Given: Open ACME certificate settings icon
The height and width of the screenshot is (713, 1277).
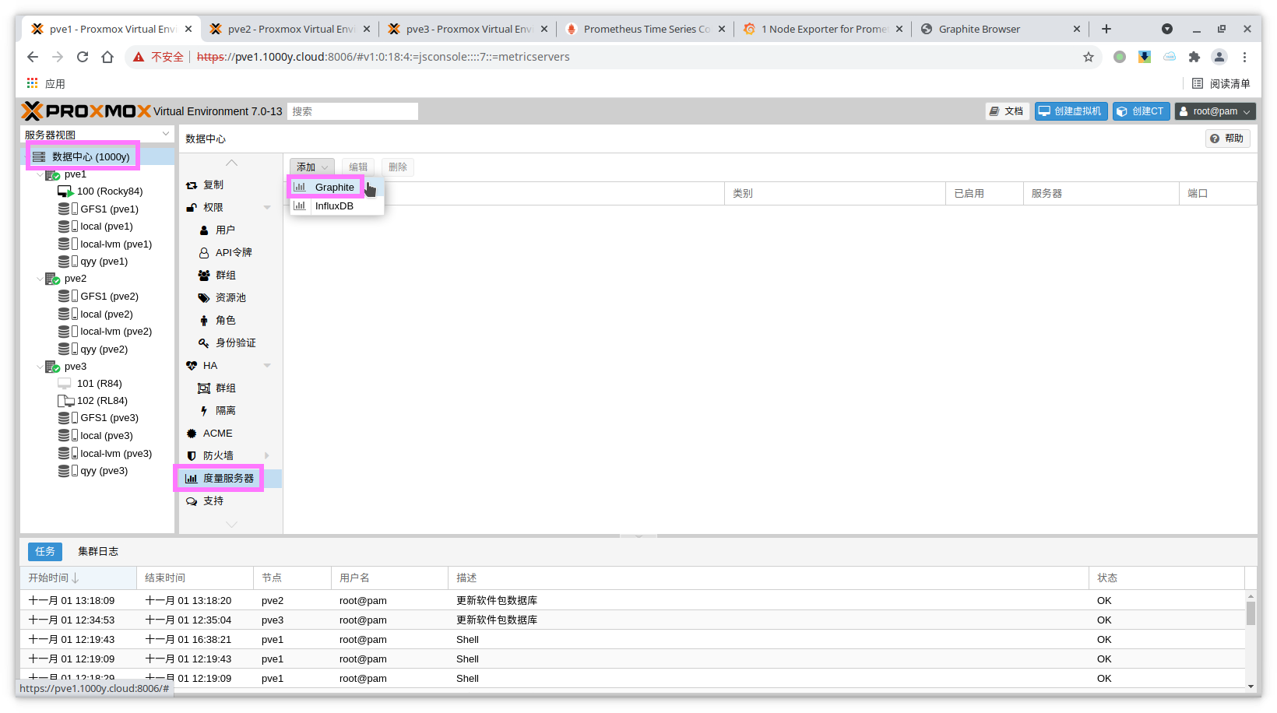Looking at the screenshot, I should [192, 434].
